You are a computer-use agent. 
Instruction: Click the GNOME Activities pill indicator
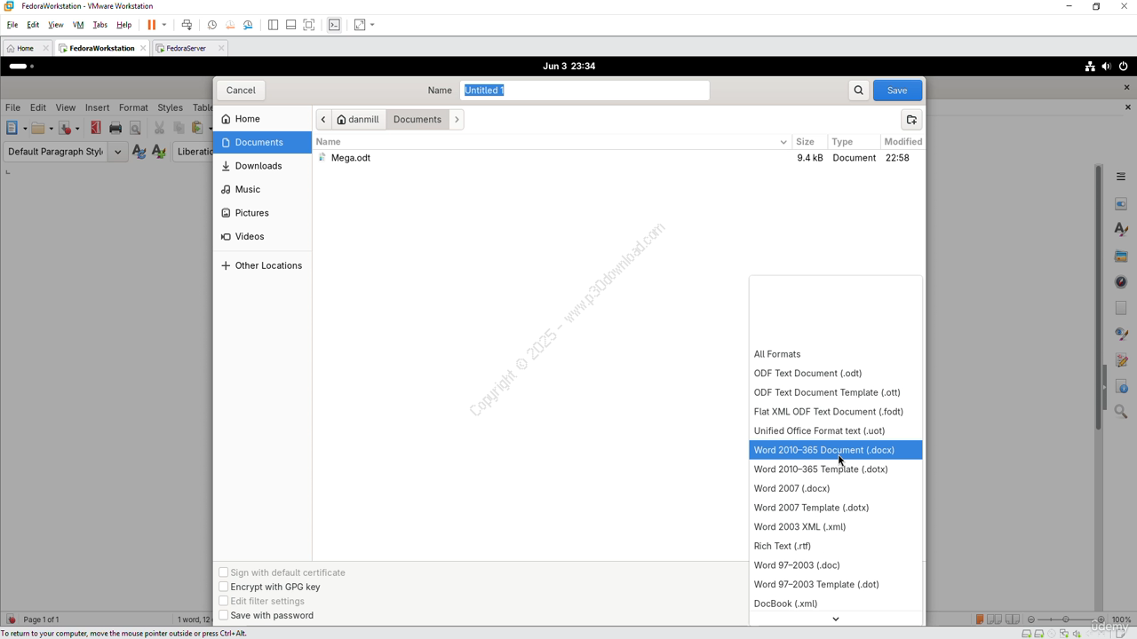(x=21, y=67)
